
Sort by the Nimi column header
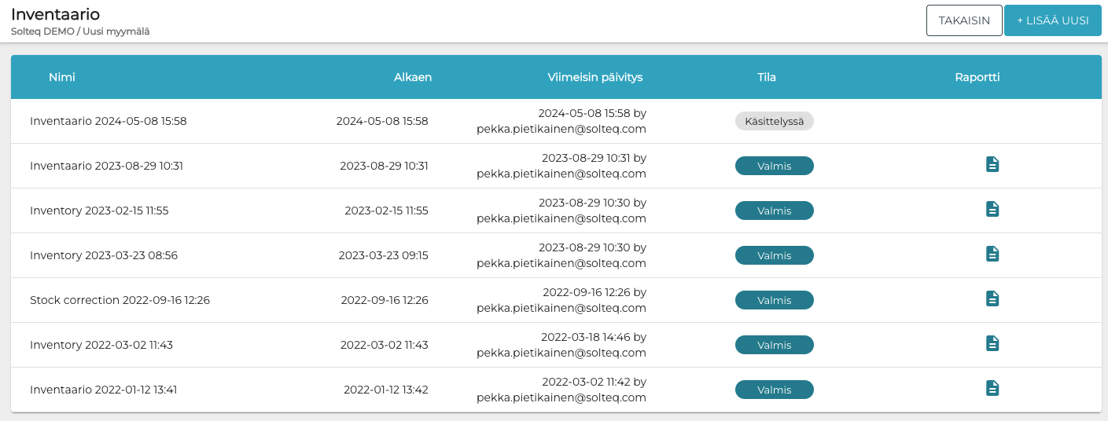click(x=62, y=77)
